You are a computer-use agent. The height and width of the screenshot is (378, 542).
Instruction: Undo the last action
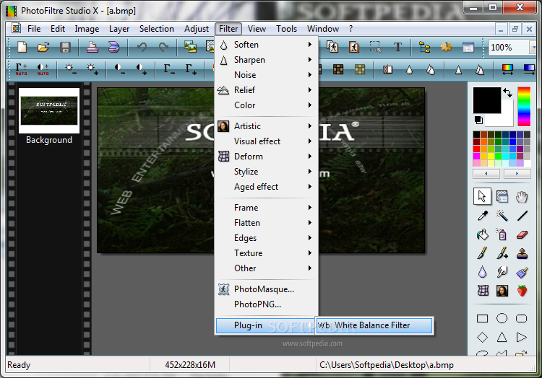[x=142, y=47]
